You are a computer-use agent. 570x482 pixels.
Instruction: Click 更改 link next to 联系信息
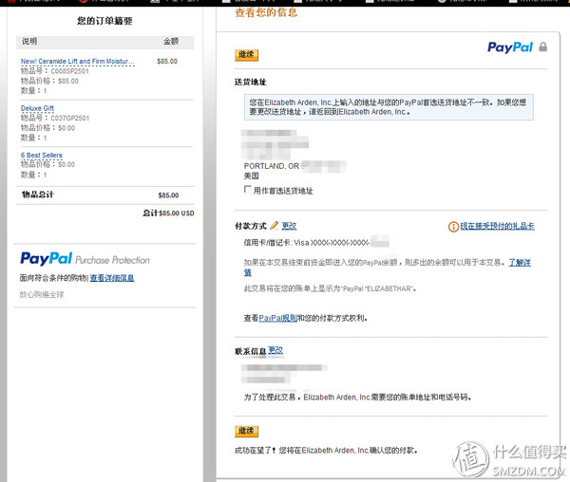(x=275, y=350)
